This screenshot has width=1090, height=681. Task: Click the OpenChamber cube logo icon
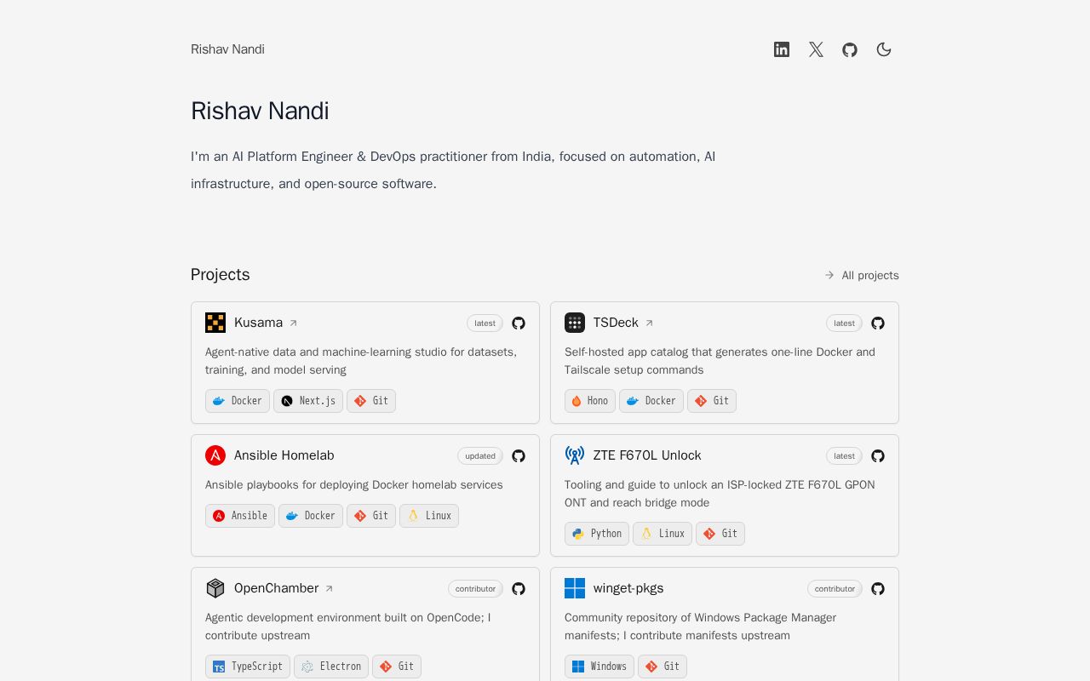[x=215, y=588]
